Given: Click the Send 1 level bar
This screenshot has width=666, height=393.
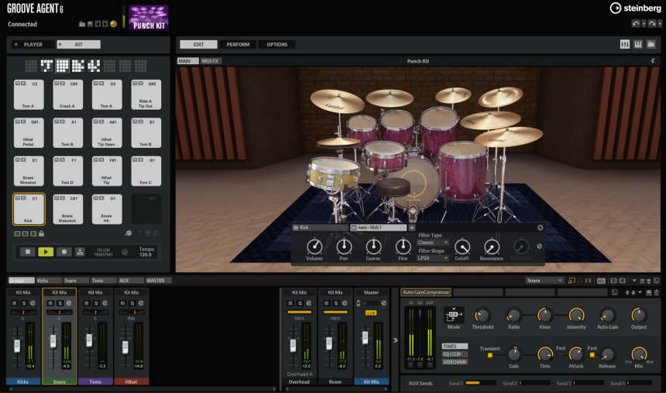Looking at the screenshot, I should point(480,383).
